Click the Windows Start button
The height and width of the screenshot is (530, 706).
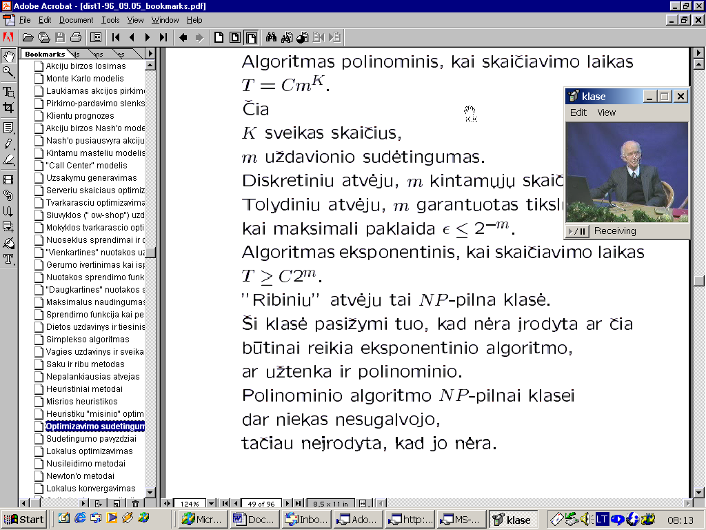24,519
